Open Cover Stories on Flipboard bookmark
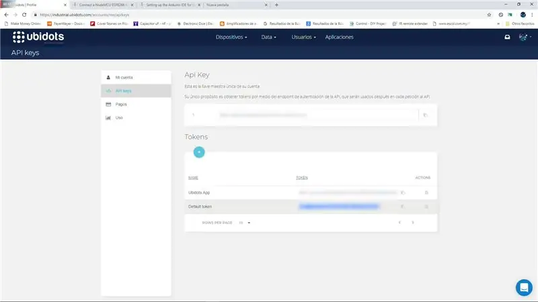 point(109,23)
